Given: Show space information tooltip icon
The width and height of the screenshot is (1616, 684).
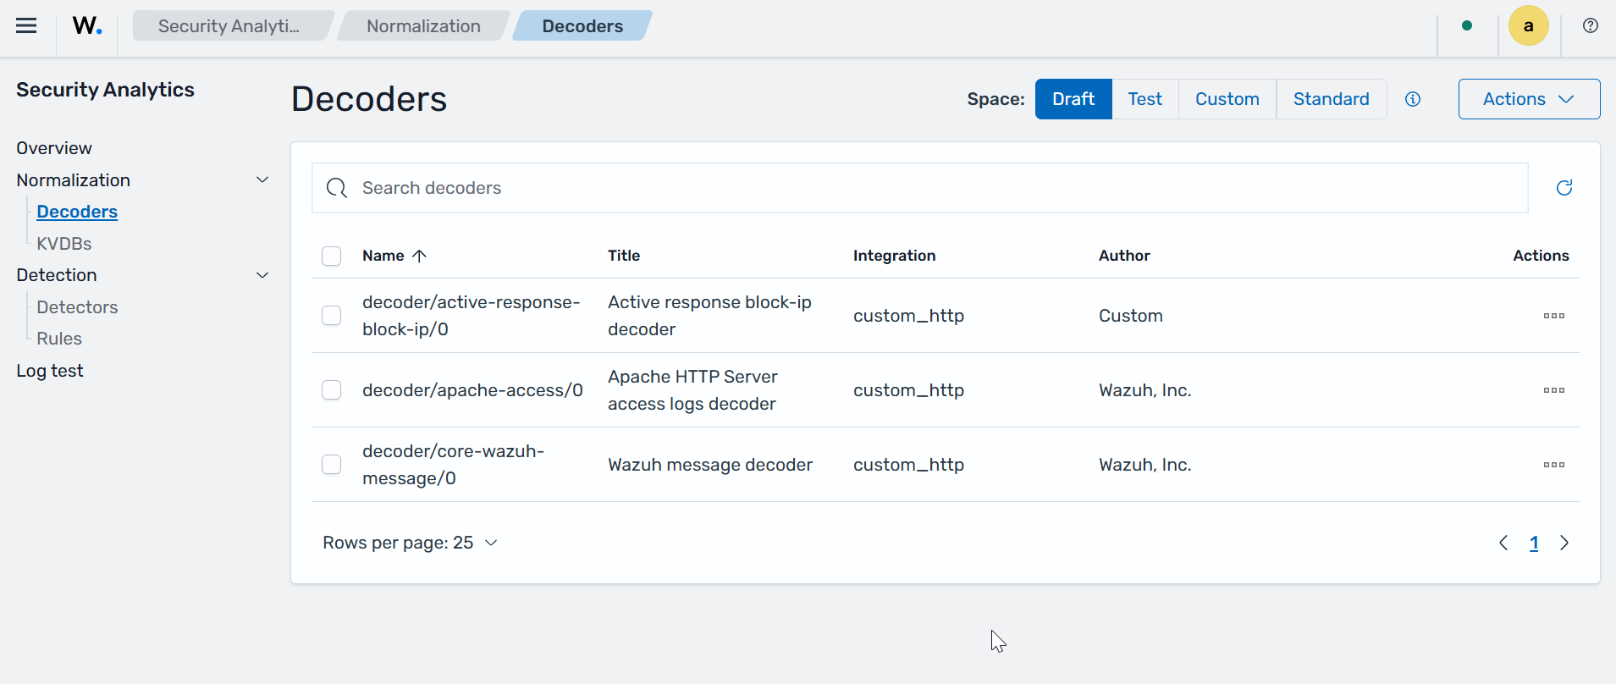Looking at the screenshot, I should 1413,99.
